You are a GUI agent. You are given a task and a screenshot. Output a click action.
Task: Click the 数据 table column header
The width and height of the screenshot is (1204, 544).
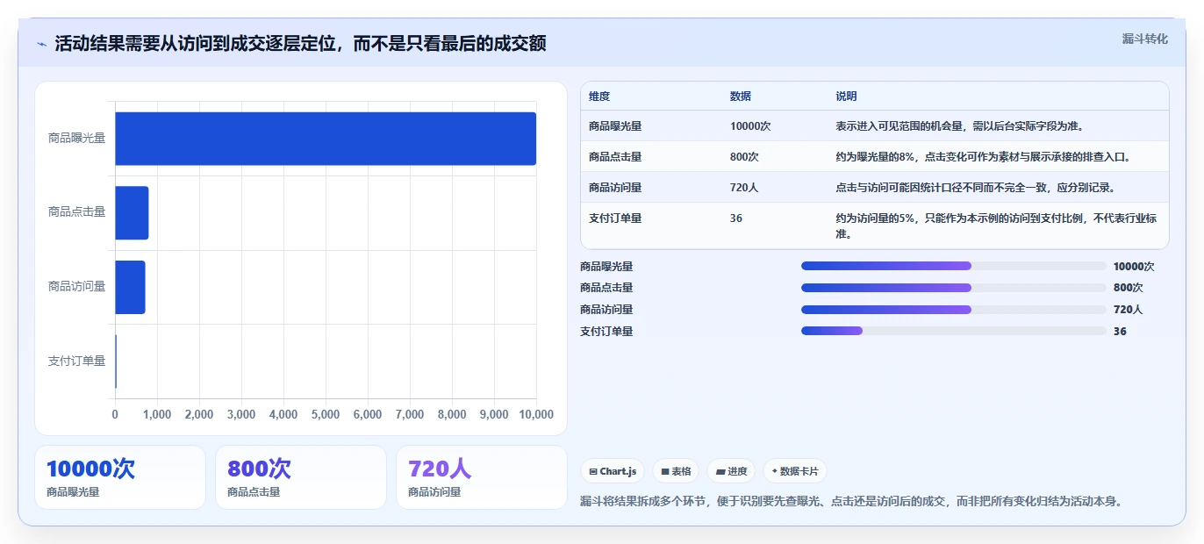tap(741, 97)
